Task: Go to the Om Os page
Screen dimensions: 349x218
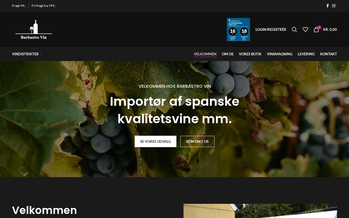Action: 228,54
